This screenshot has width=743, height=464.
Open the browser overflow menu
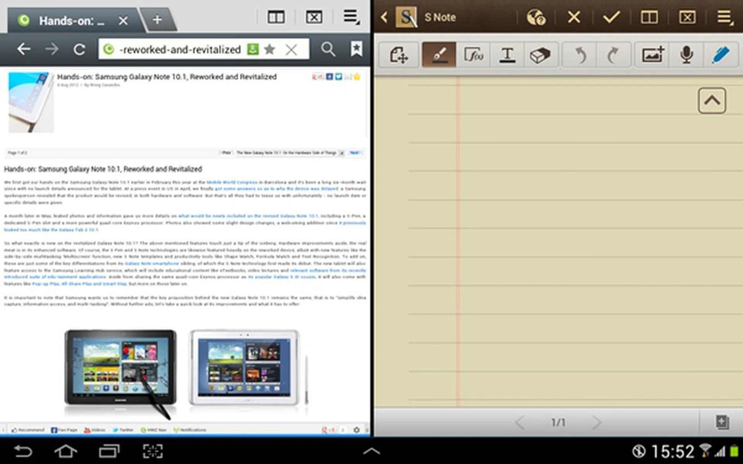(x=351, y=17)
